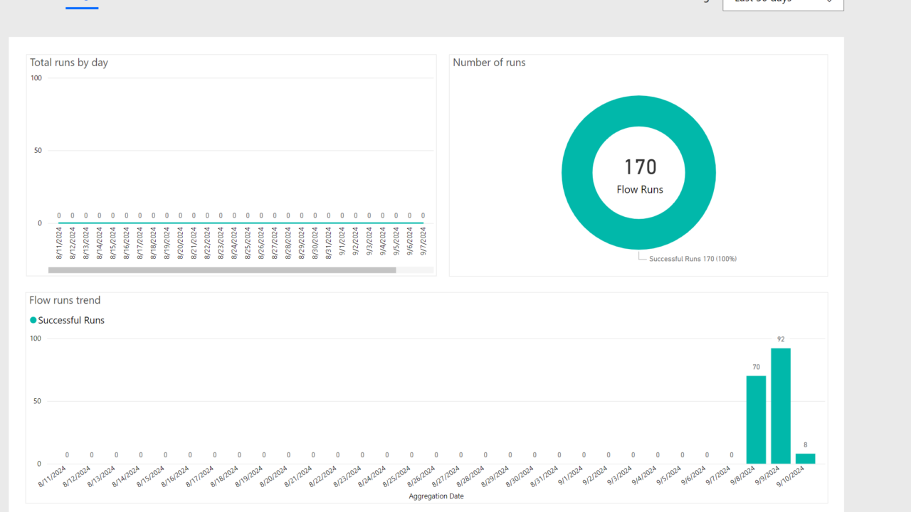This screenshot has width=911, height=512.
Task: Open the time range dropdown at top right
Action: 783,4
